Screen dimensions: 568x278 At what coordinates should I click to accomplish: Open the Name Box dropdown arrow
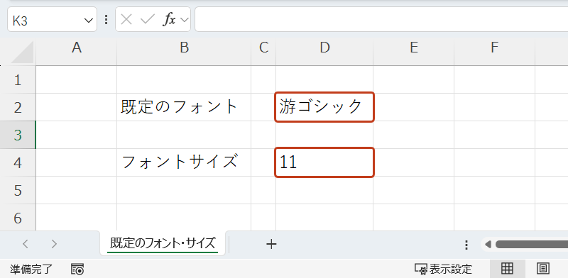(88, 21)
